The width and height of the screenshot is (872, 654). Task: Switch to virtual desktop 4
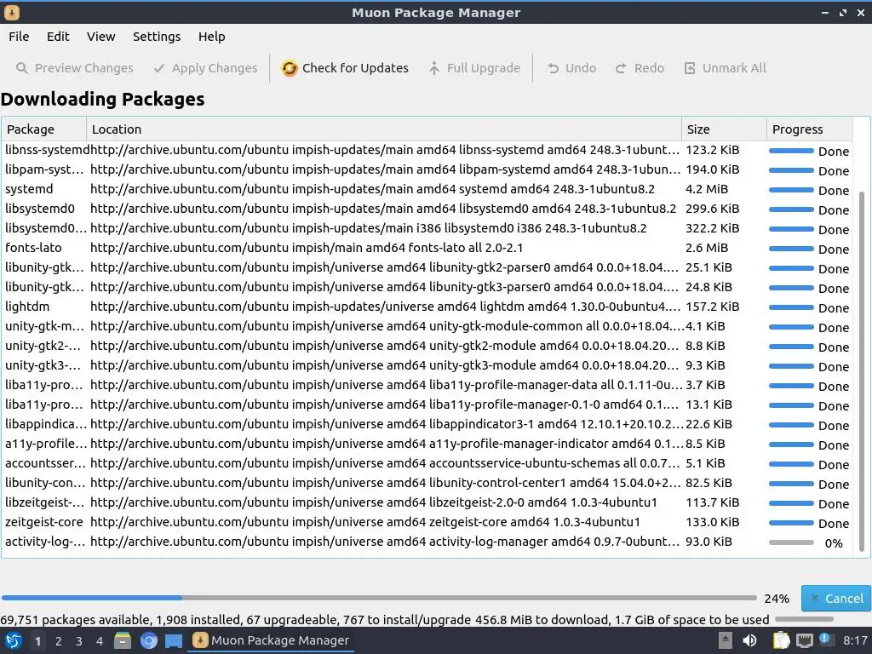coord(100,641)
